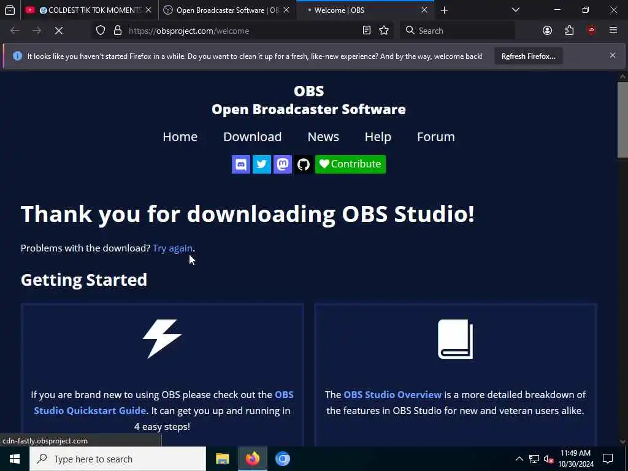Open the News nav item

click(x=323, y=137)
